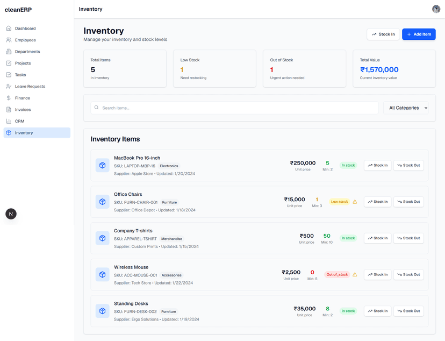
Task: Click the Company T-shirts cube icon
Action: pyautogui.click(x=103, y=238)
